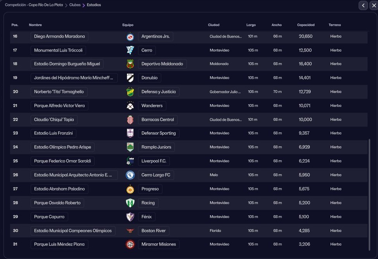The width and height of the screenshot is (378, 259).
Task: Select the Estadios breadcrumb item
Action: point(94,5)
